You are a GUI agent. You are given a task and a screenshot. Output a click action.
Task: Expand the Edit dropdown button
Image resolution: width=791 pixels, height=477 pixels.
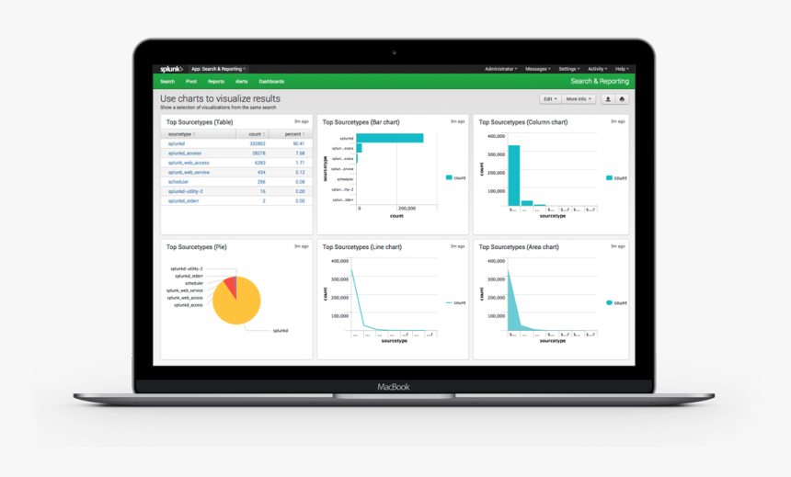(x=550, y=99)
